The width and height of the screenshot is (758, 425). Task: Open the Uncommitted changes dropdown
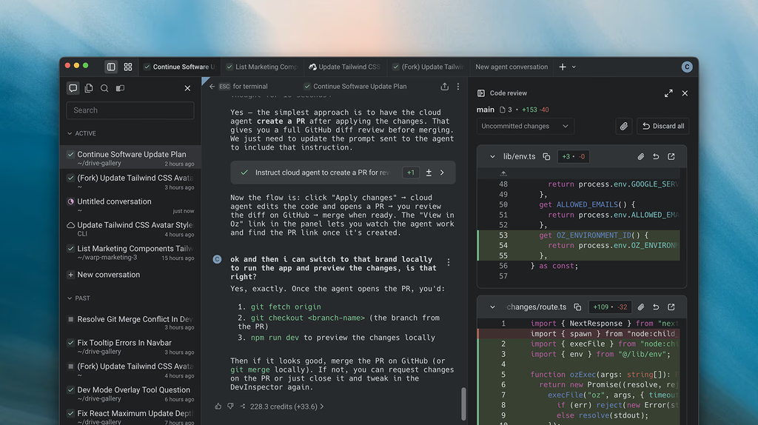(x=525, y=126)
